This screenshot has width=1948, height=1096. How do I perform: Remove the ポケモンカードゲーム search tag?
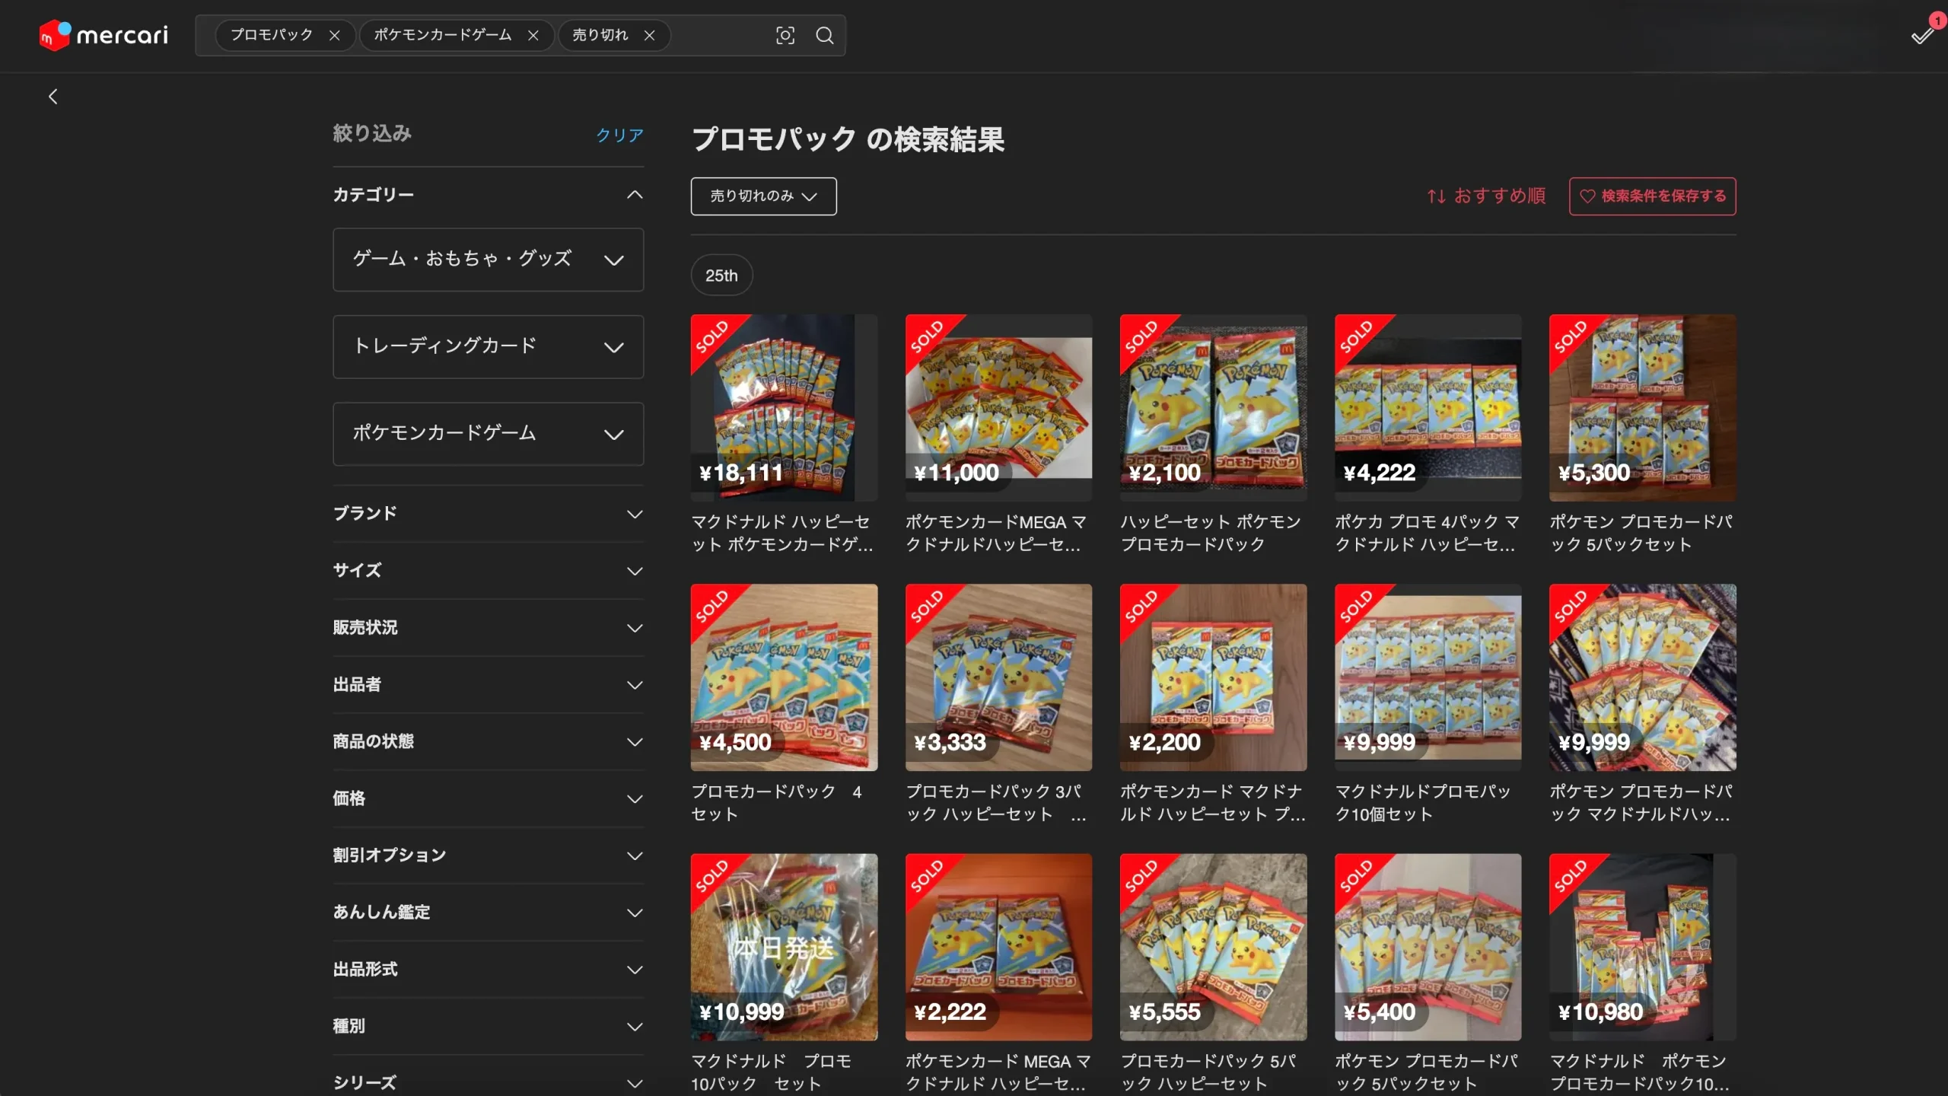533,35
